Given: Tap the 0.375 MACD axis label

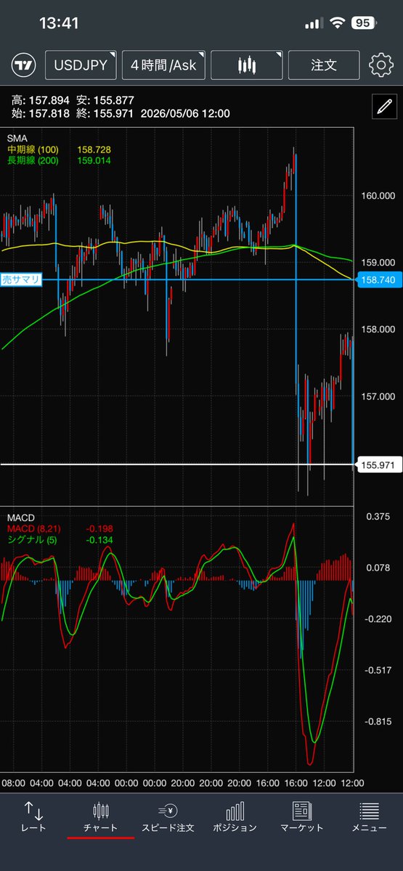Looking at the screenshot, I should click(x=379, y=517).
